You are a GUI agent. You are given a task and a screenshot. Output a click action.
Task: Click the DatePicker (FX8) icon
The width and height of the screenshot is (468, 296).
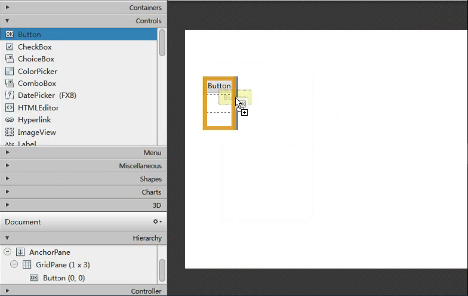coord(10,95)
